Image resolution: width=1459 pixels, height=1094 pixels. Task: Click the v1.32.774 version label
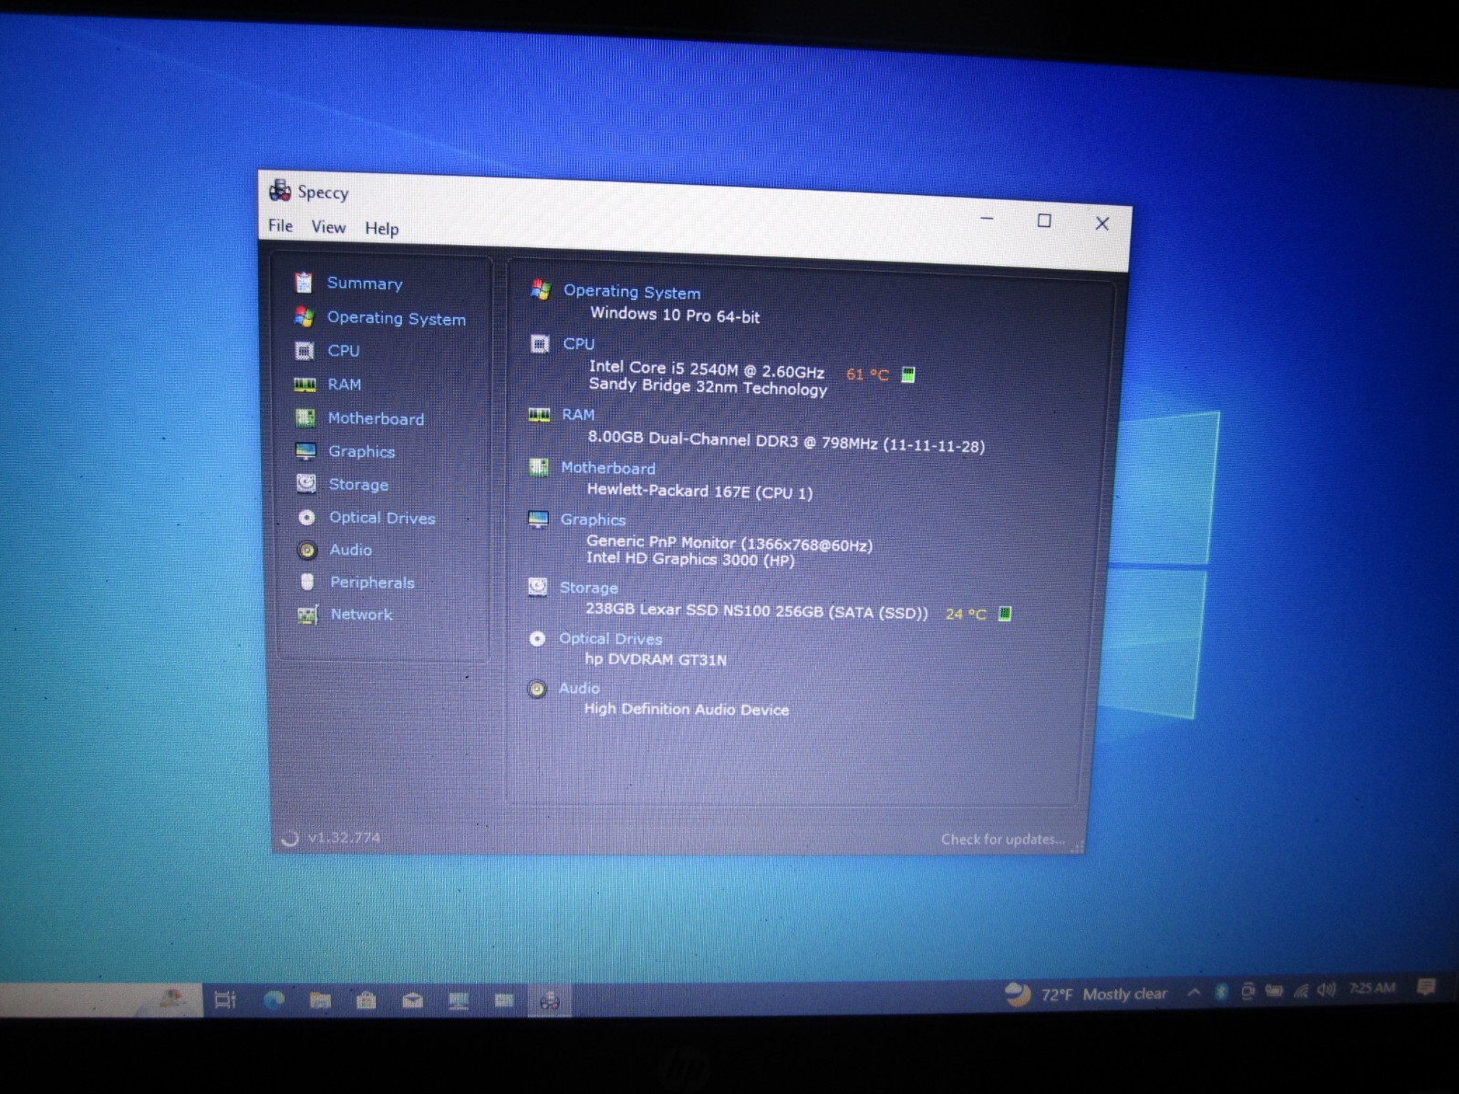click(x=344, y=838)
